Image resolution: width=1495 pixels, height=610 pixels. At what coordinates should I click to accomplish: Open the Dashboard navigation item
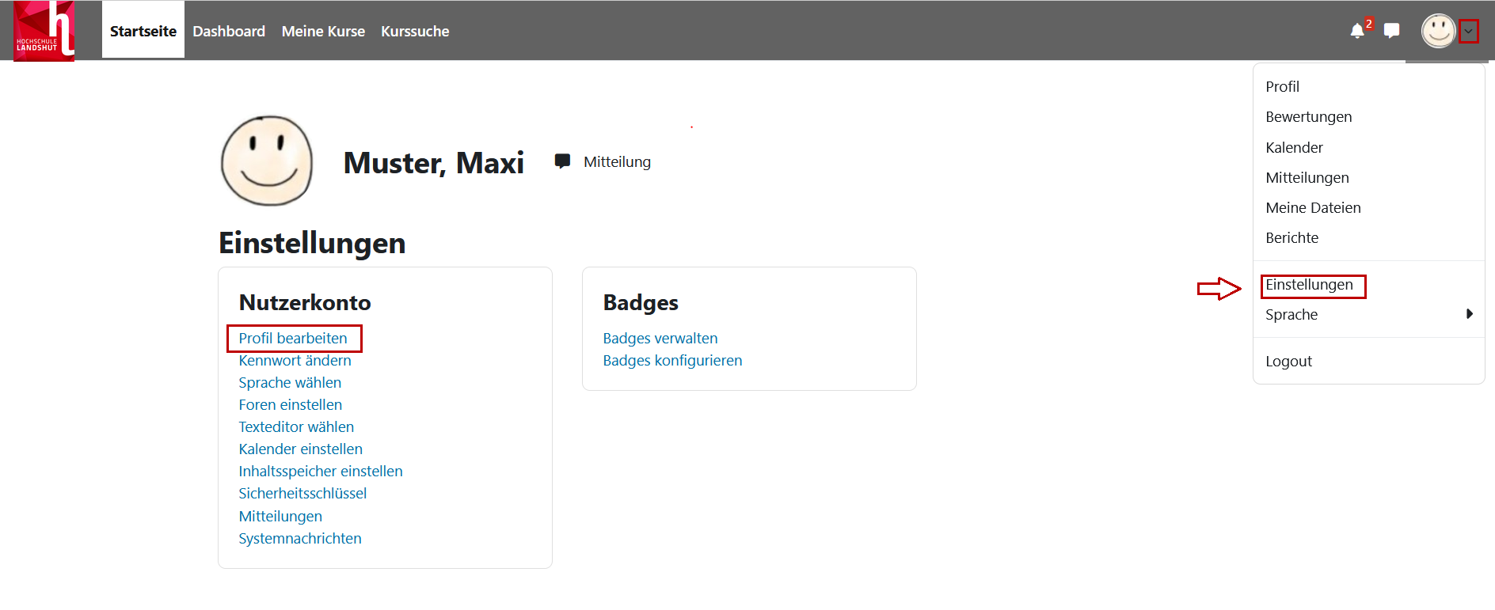229,31
